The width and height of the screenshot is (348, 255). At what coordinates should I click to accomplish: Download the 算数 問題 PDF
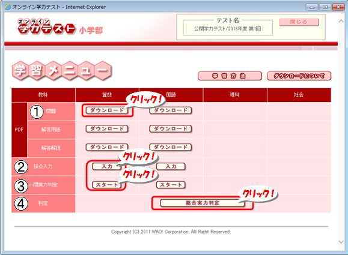[107, 110]
